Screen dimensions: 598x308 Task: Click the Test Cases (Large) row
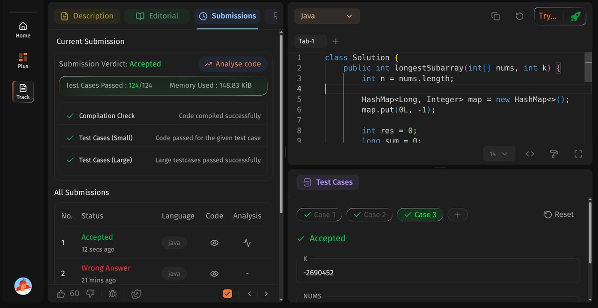click(163, 160)
